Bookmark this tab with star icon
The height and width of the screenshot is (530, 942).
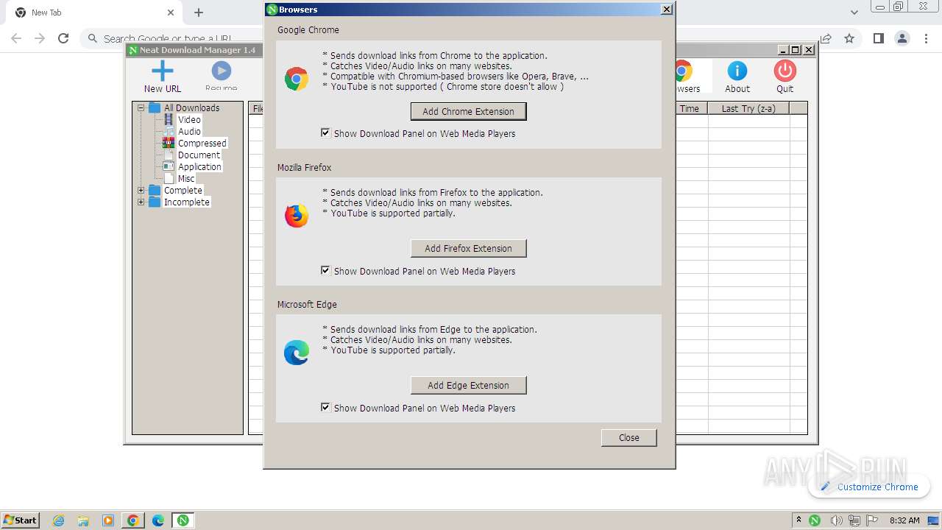pyautogui.click(x=849, y=38)
